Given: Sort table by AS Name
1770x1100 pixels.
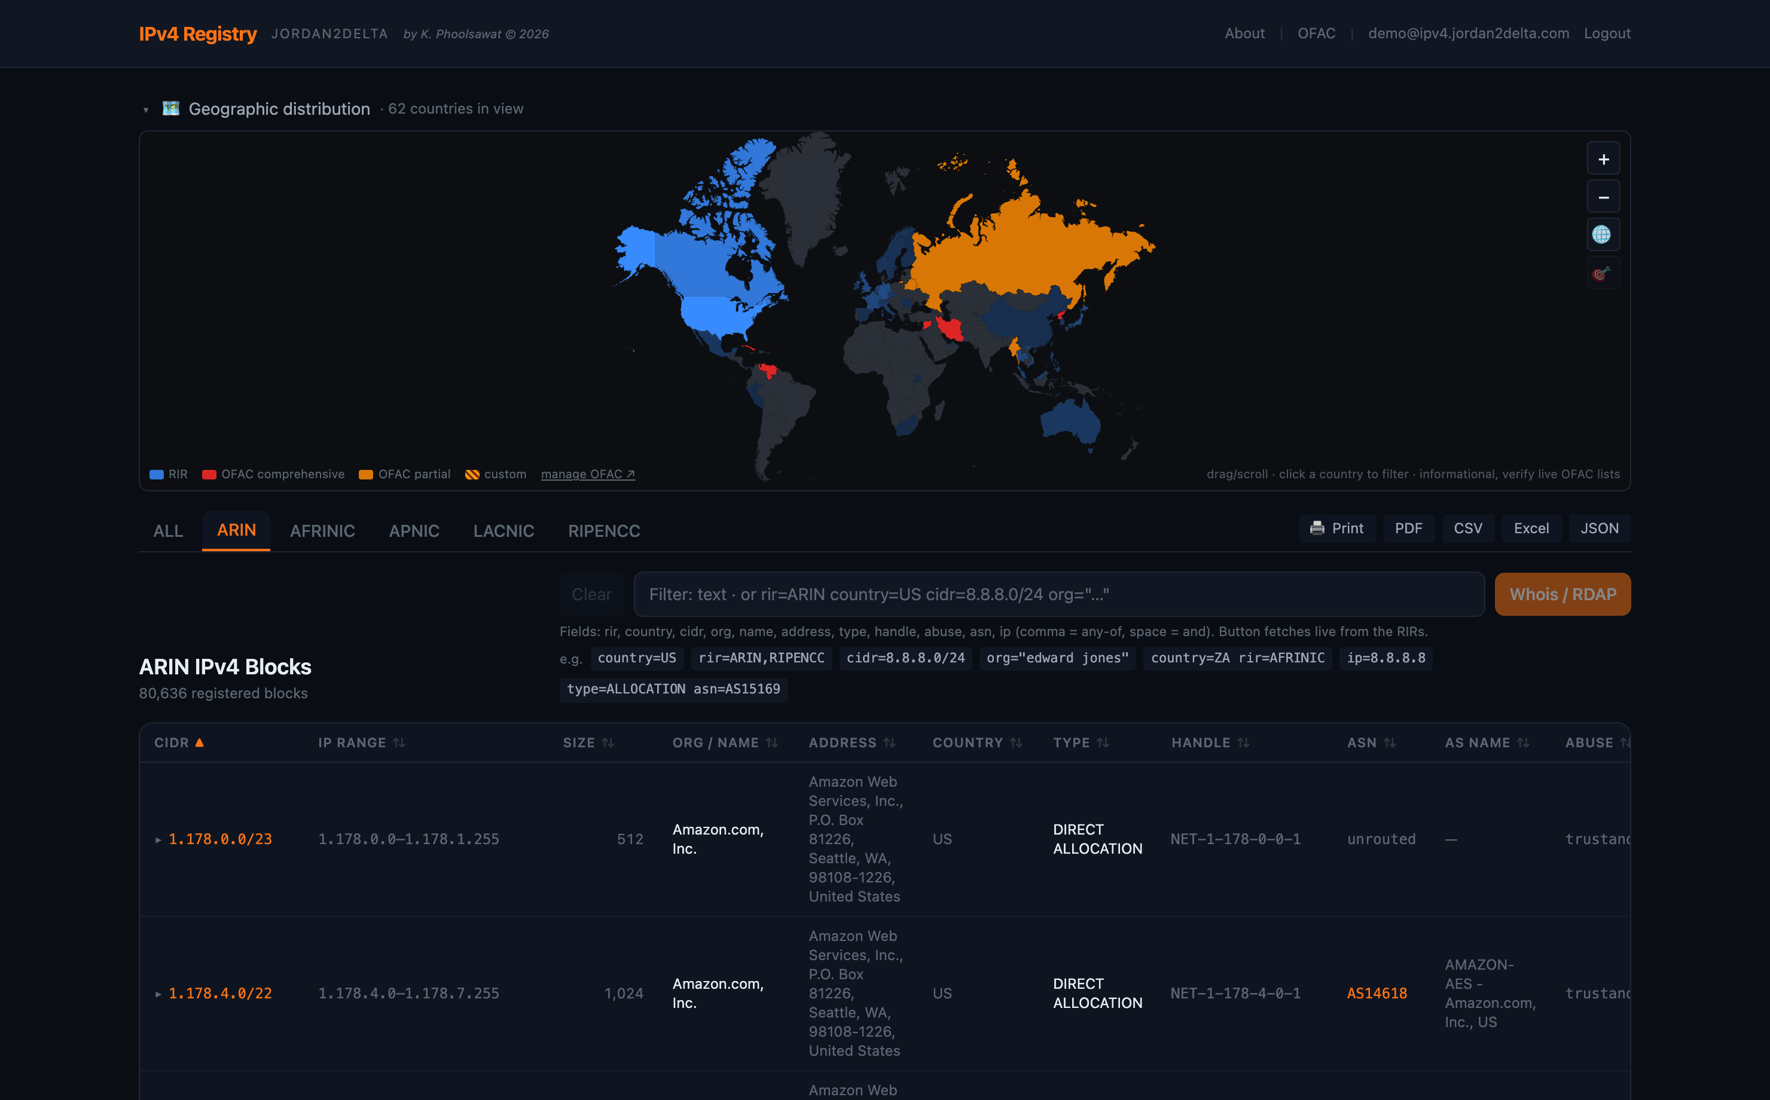Looking at the screenshot, I should click(1487, 742).
